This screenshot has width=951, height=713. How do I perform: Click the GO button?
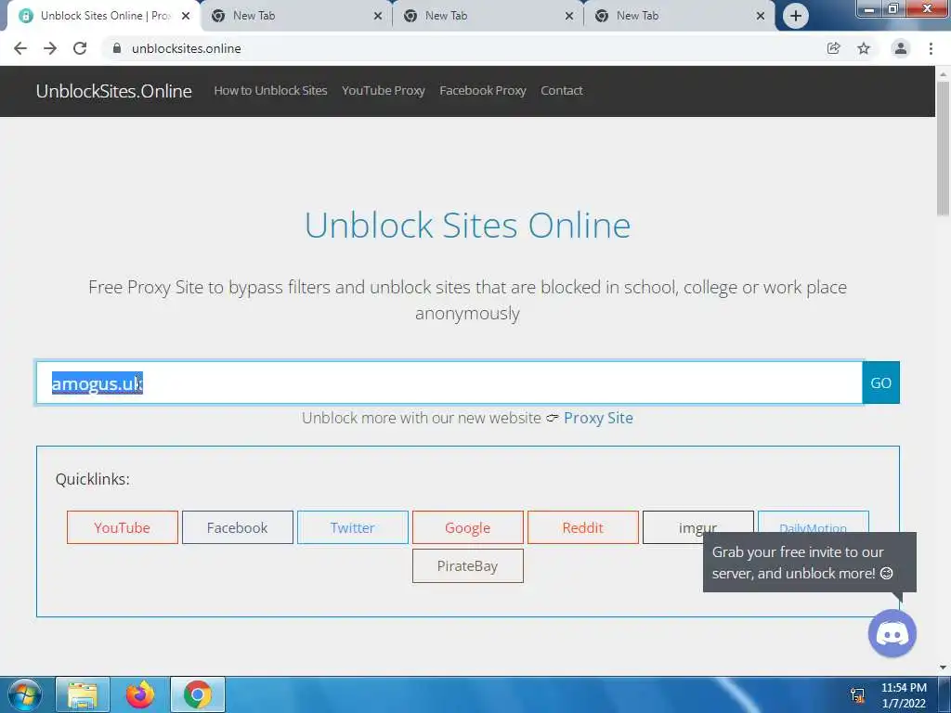point(880,382)
